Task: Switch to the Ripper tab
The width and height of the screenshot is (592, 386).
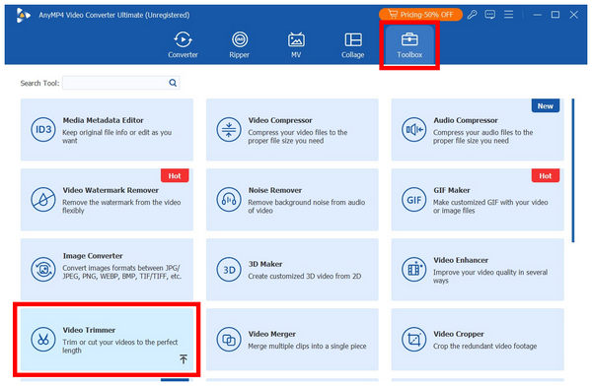Action: [x=240, y=45]
